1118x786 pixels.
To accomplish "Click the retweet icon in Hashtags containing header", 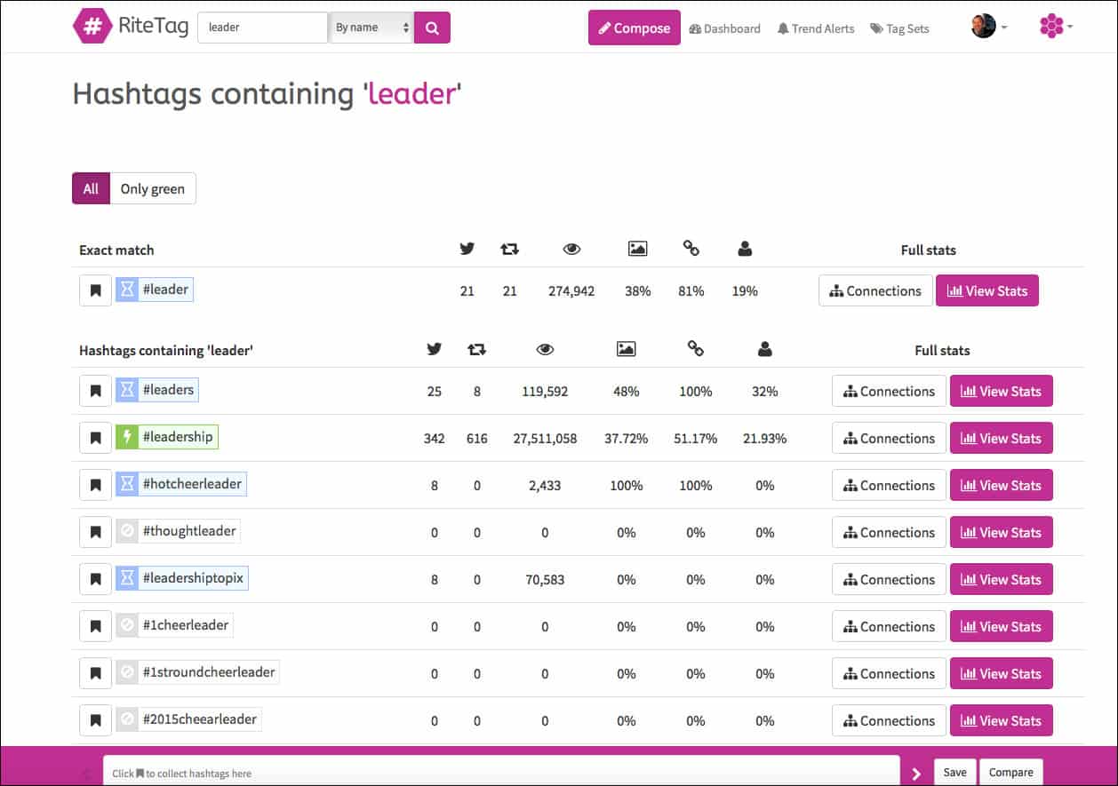I will point(476,350).
